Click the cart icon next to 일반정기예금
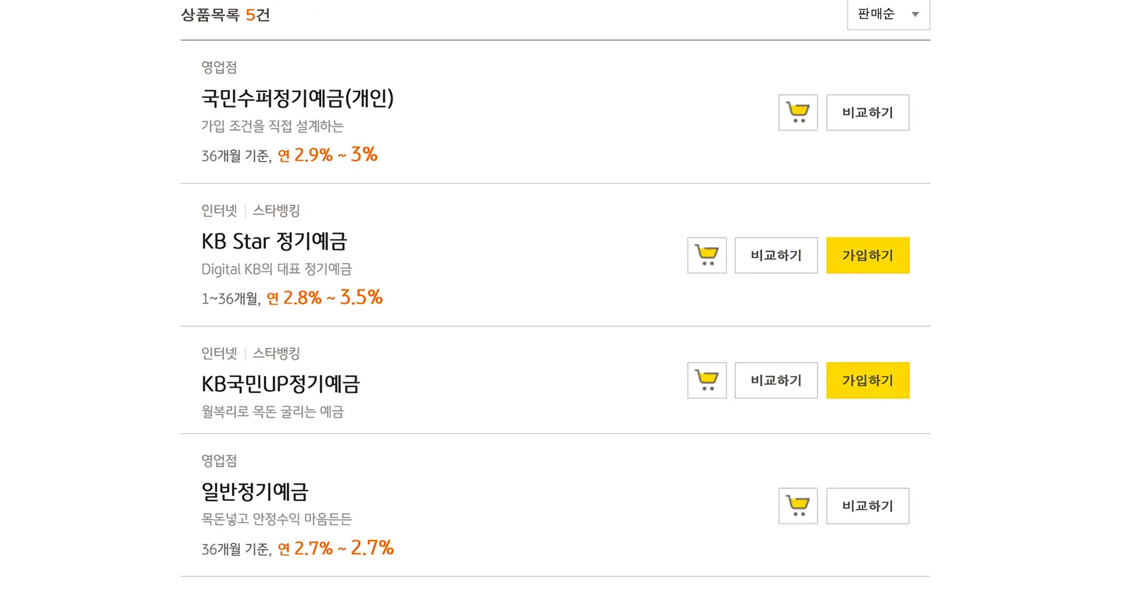This screenshot has width=1132, height=593. pyautogui.click(x=797, y=505)
